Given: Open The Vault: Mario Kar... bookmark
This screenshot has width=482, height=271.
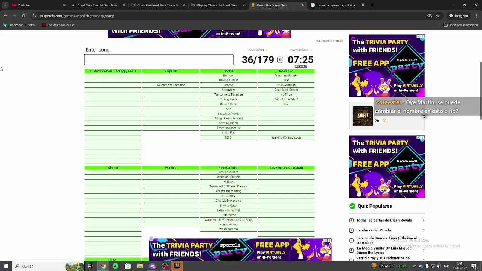Looking at the screenshot, I should click(59, 25).
